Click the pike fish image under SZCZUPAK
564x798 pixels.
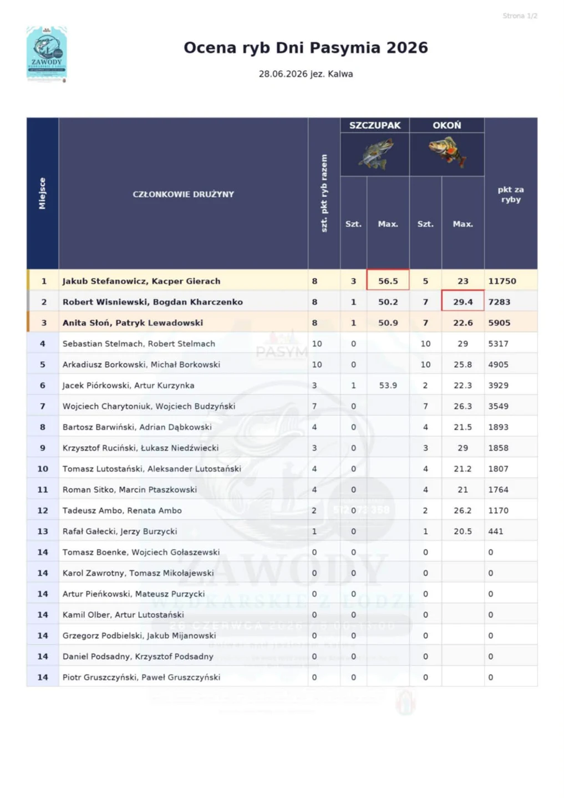coord(375,154)
